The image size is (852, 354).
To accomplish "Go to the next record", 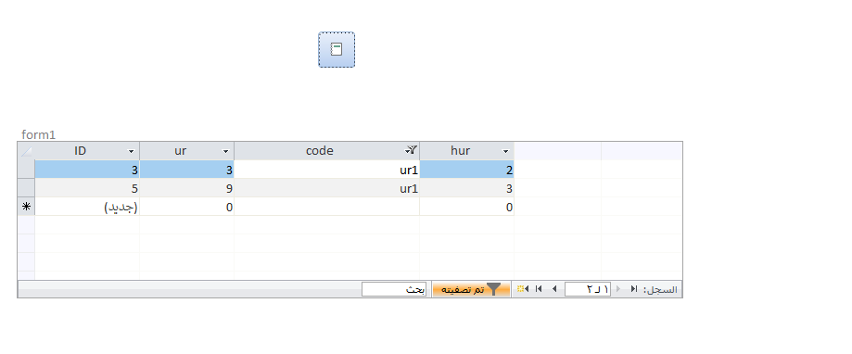I will click(554, 289).
